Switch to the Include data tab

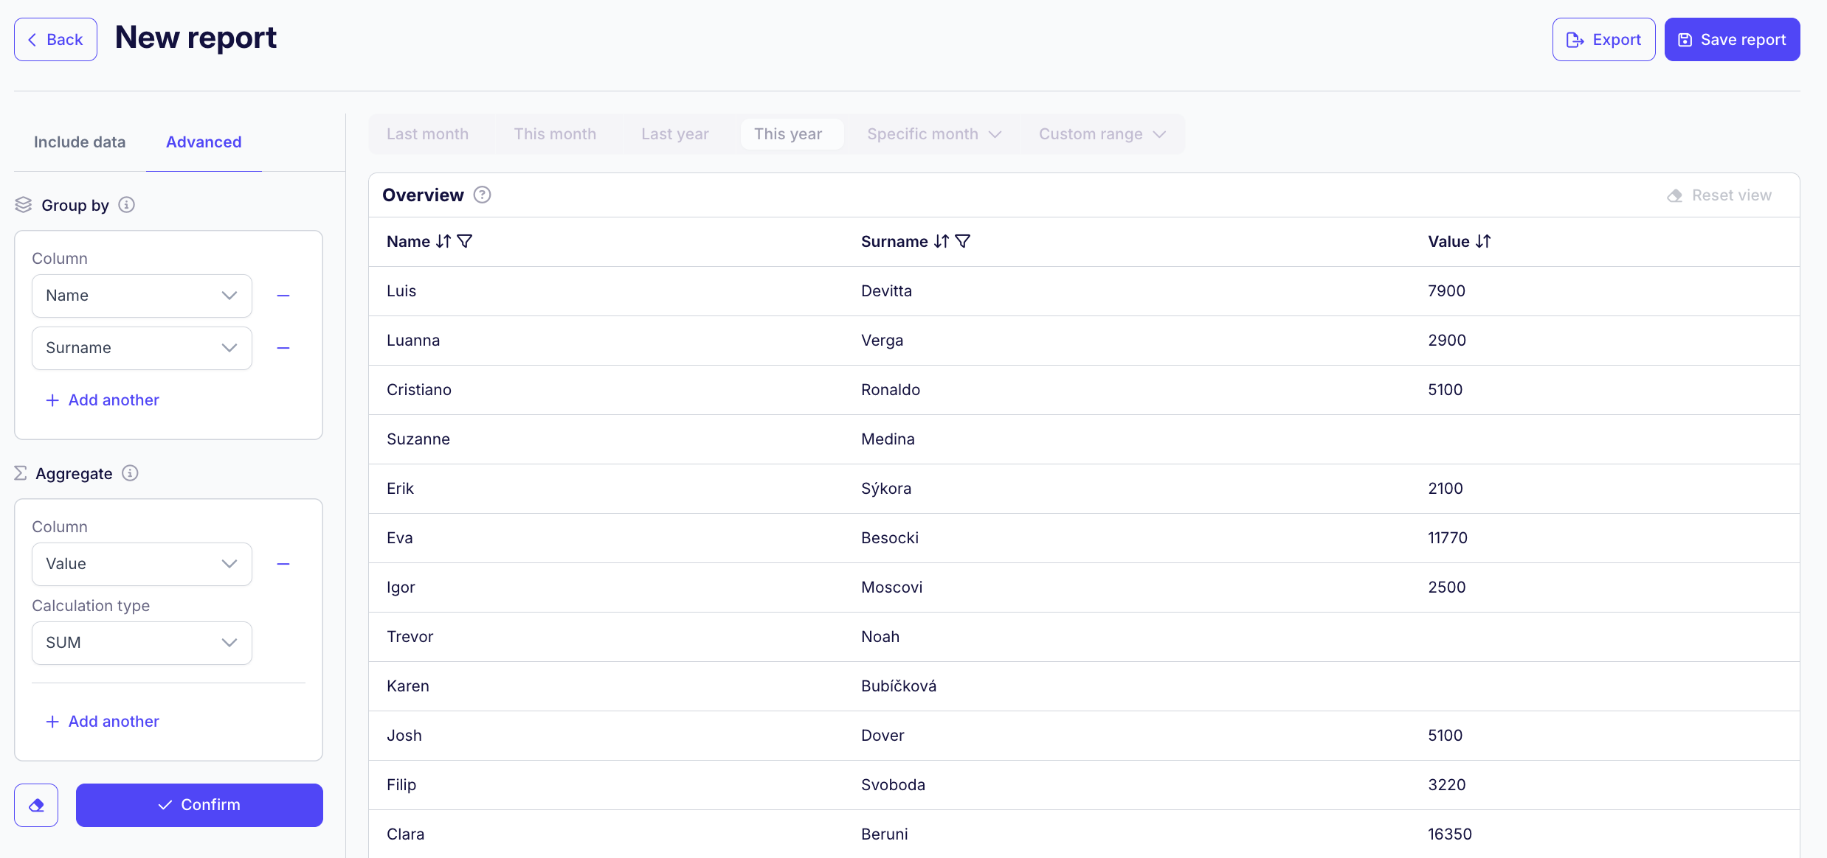(80, 142)
